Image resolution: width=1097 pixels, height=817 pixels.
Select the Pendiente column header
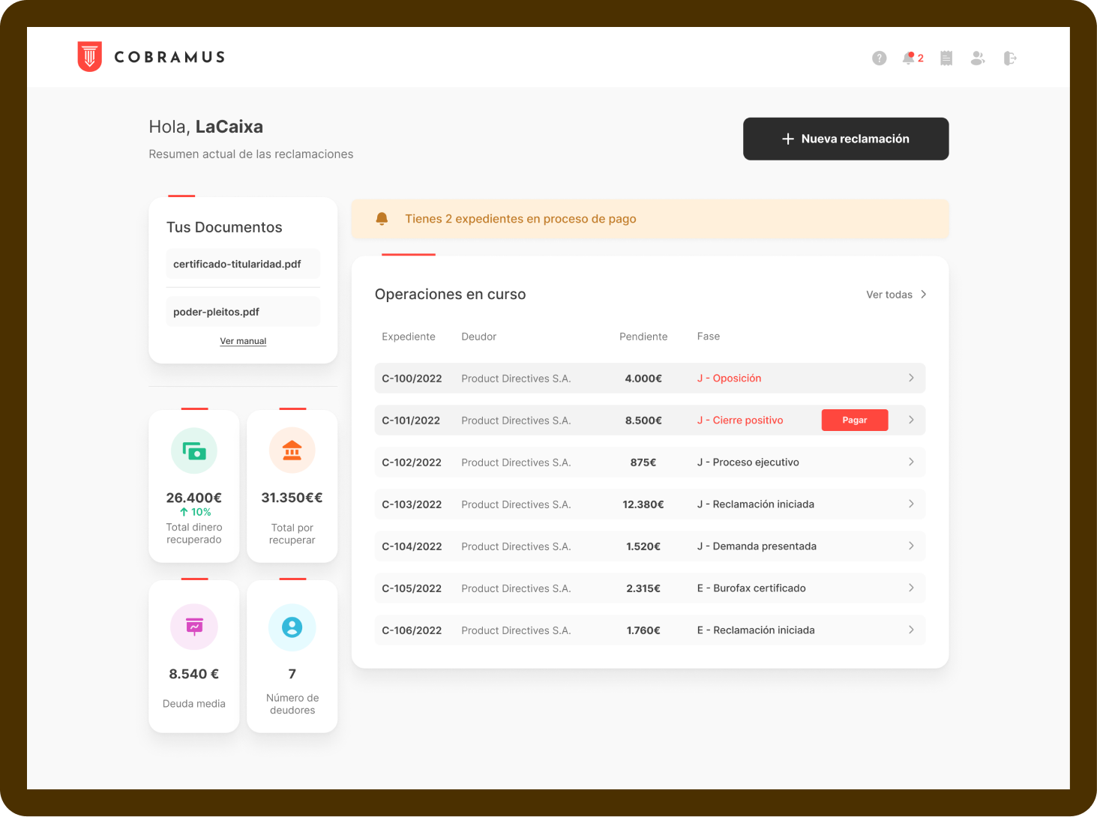pos(643,337)
